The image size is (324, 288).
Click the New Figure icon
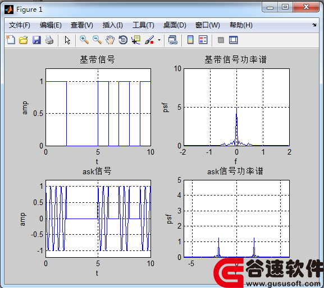(11, 40)
